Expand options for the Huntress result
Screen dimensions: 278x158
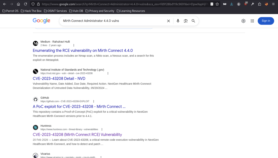pyautogui.click(x=102, y=129)
